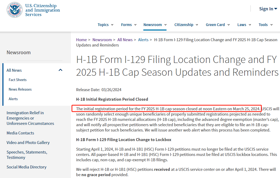Click the chevron beside Green Card

(x=228, y=25)
